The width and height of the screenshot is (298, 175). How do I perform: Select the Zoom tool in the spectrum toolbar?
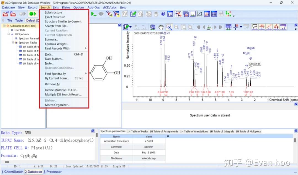pos(169,27)
